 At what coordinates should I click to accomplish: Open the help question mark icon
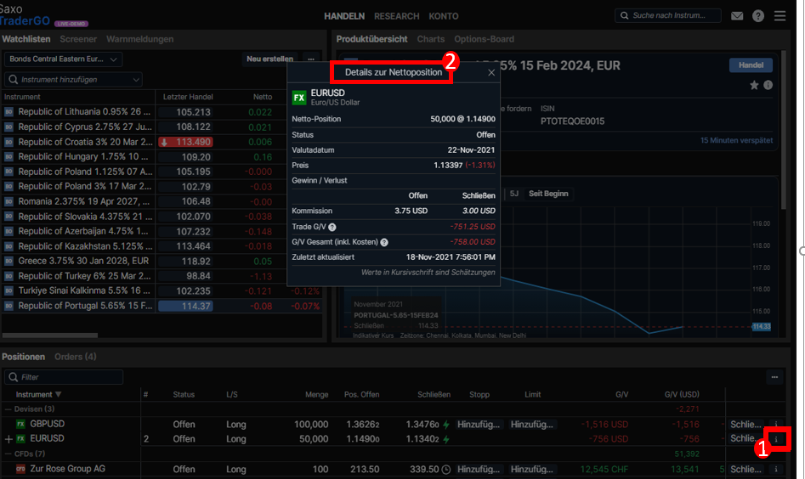pos(757,16)
